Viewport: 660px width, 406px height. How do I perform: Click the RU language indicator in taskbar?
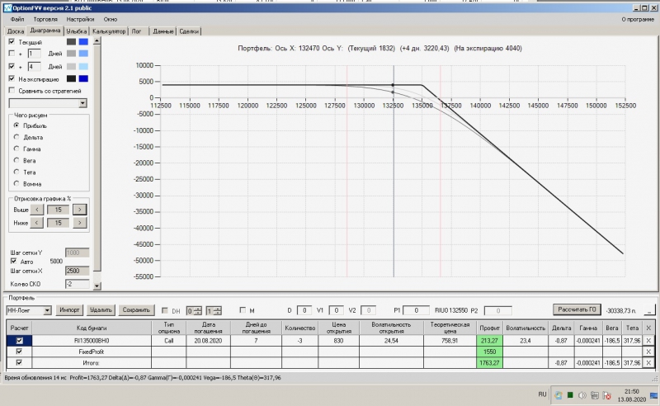(542, 394)
